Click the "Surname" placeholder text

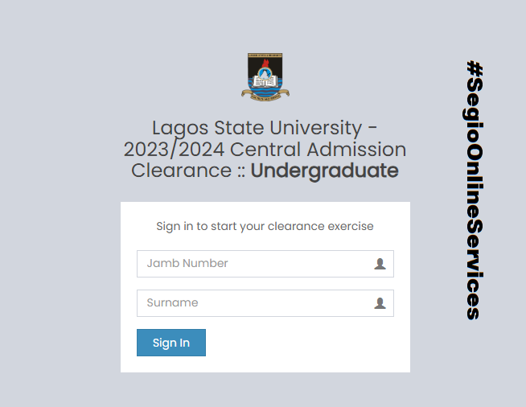coord(172,303)
